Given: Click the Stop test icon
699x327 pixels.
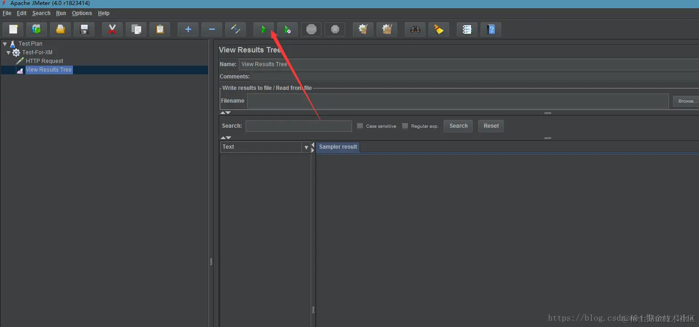Looking at the screenshot, I should coord(311,30).
